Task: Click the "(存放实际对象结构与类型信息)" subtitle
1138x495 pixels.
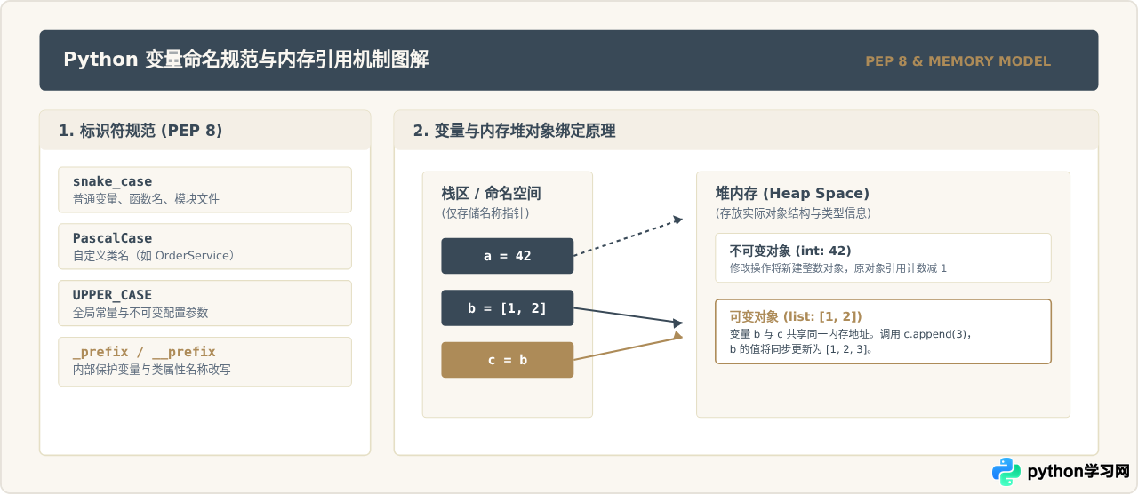Action: [x=793, y=213]
